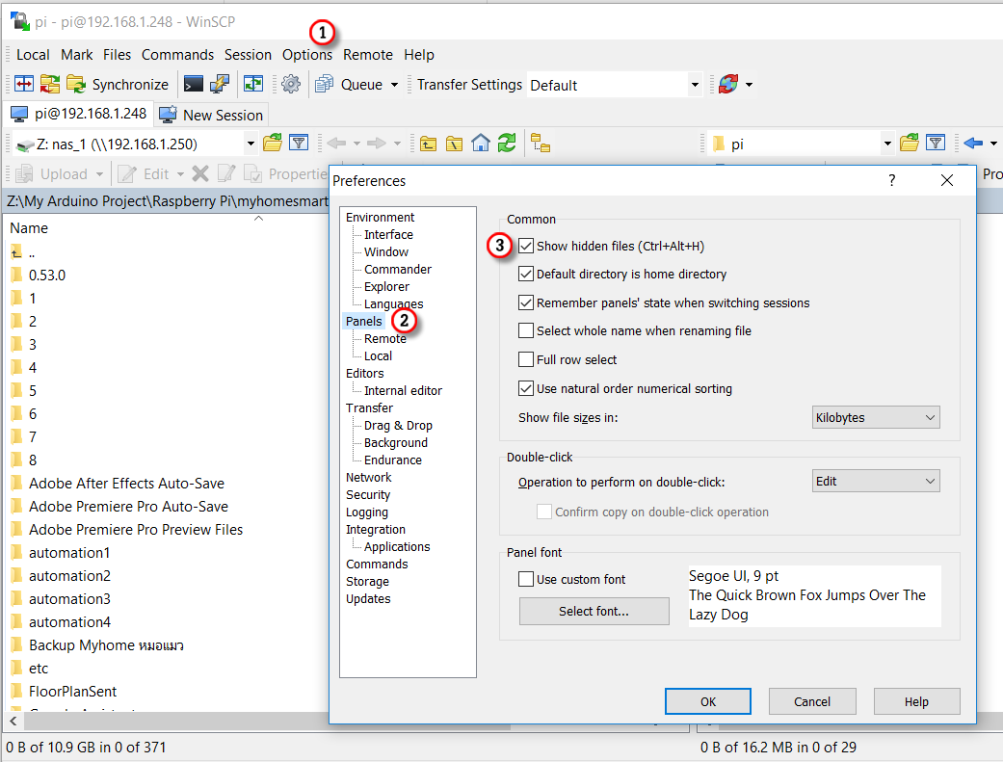Toggle Use natural order numerical sorting
The image size is (1003, 762).
[x=526, y=388]
